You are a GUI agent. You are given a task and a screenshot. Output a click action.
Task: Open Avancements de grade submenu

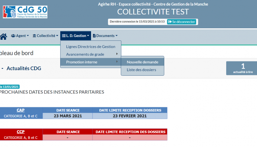[x=91, y=54]
